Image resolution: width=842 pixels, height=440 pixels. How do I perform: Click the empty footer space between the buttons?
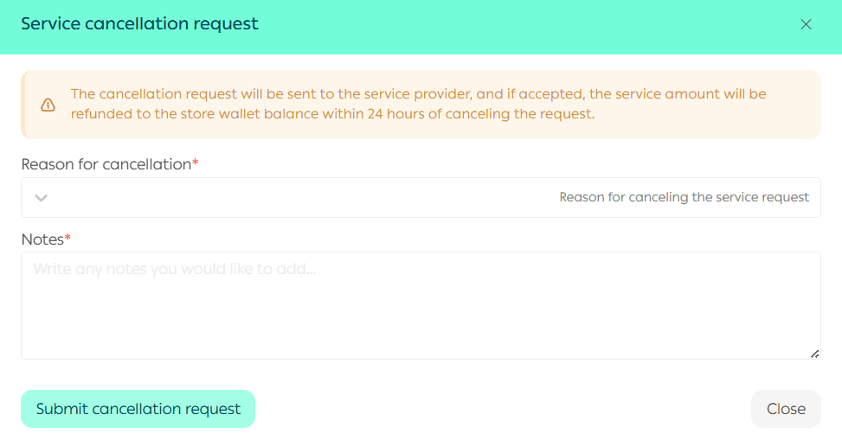tap(502, 409)
